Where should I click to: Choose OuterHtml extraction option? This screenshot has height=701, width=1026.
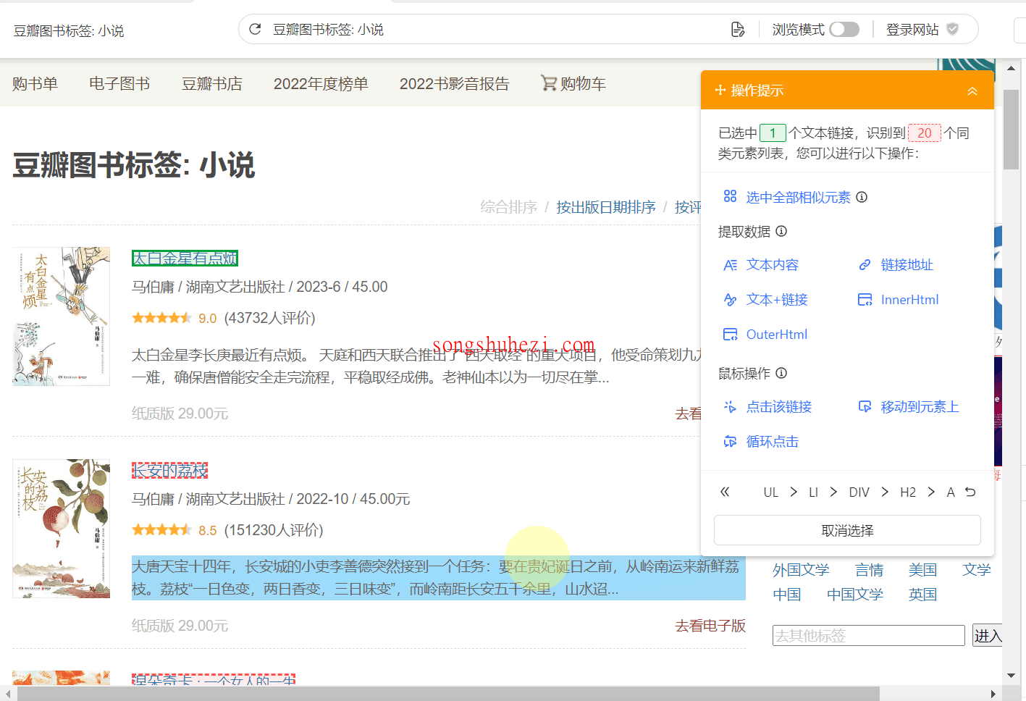[777, 335]
